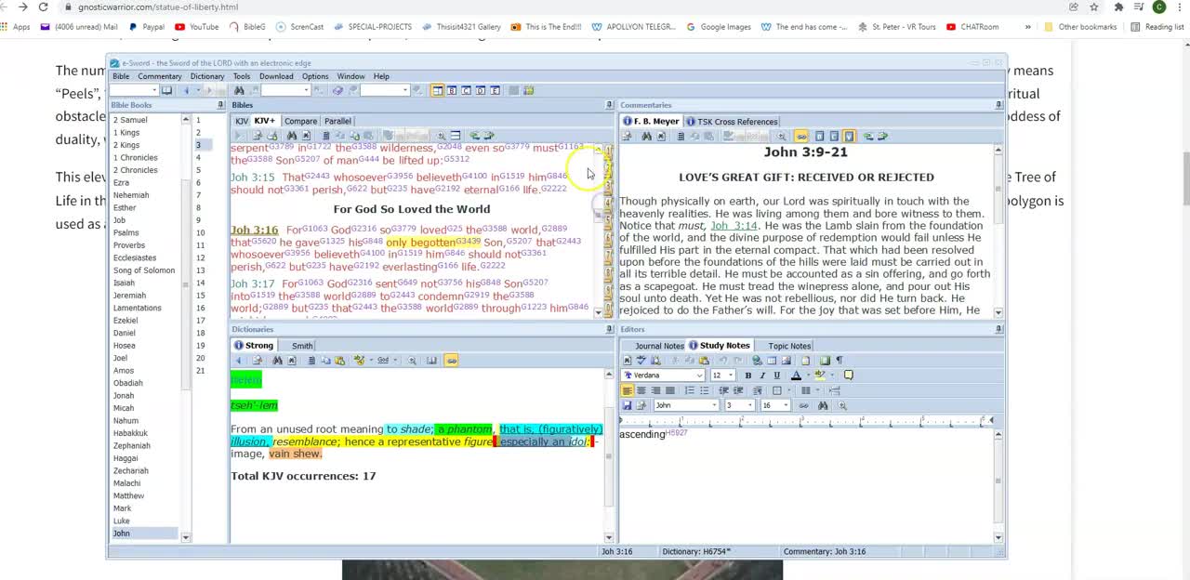Click the Joh 3:16 verse reference
This screenshot has height=580, width=1190.
point(255,230)
